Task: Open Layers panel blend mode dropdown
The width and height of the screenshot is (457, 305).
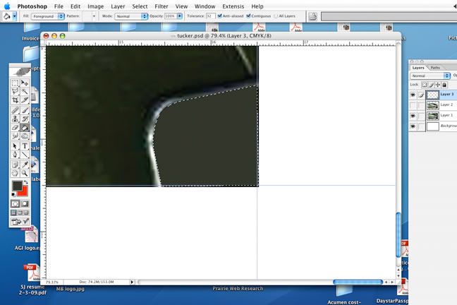Action: (x=430, y=76)
